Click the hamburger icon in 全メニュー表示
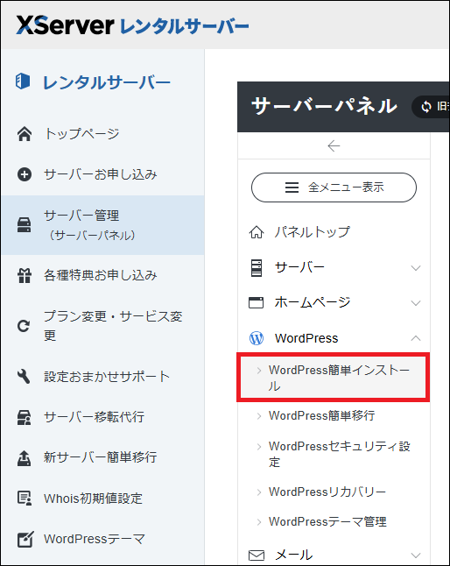The width and height of the screenshot is (450, 566). click(x=292, y=187)
